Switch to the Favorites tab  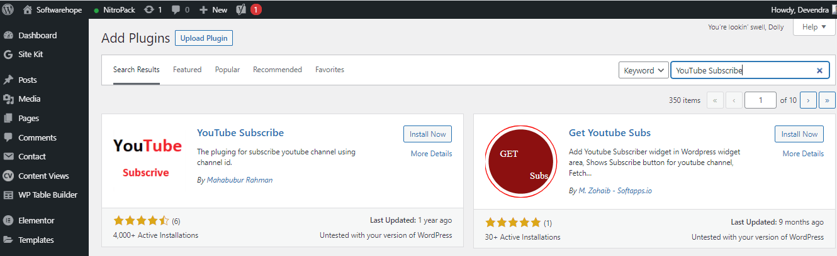330,70
